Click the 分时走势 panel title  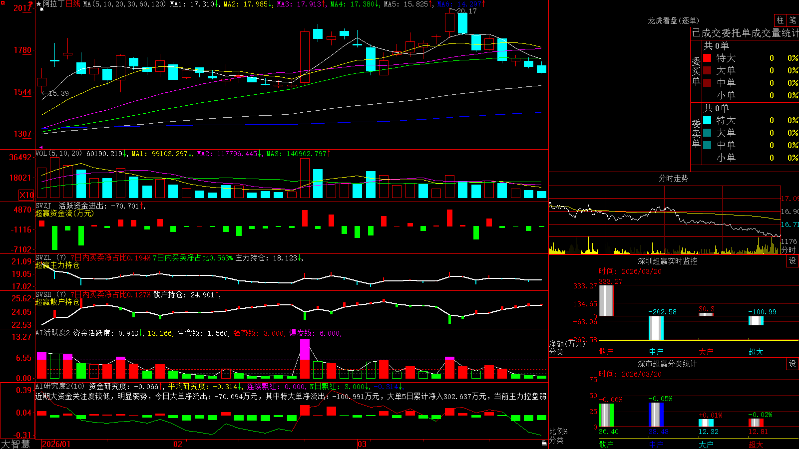point(673,178)
